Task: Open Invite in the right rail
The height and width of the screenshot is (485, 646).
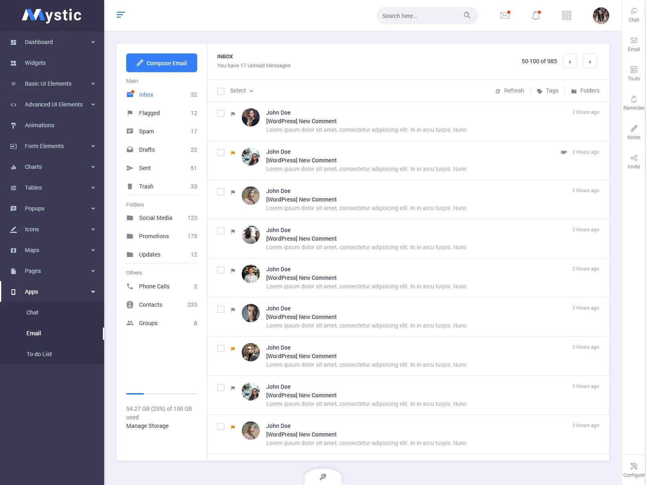Action: point(634,162)
